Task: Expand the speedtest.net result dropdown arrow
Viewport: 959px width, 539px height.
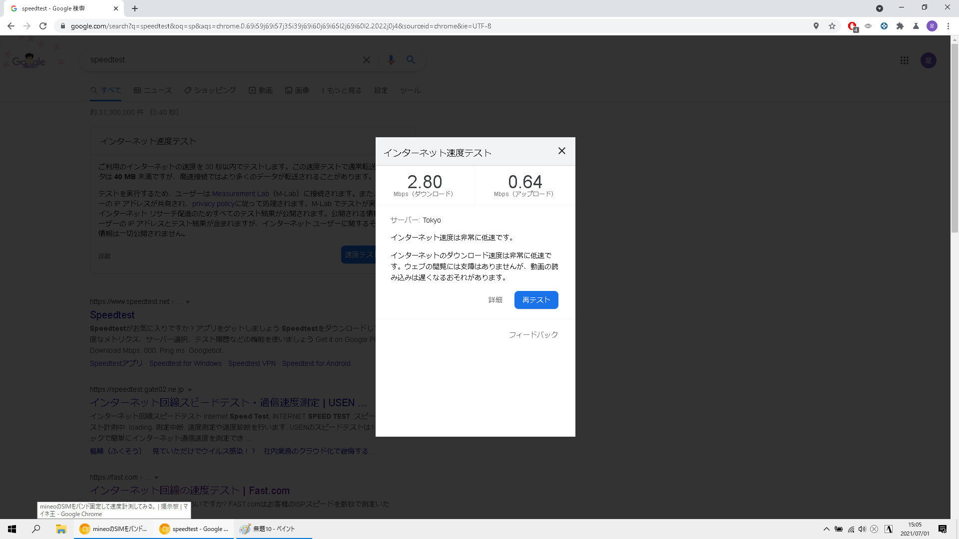Action: tap(188, 302)
